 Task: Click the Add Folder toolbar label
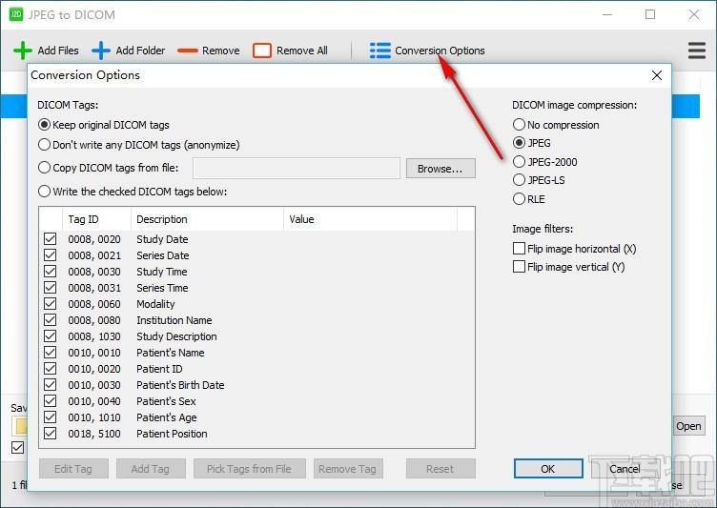pos(140,51)
